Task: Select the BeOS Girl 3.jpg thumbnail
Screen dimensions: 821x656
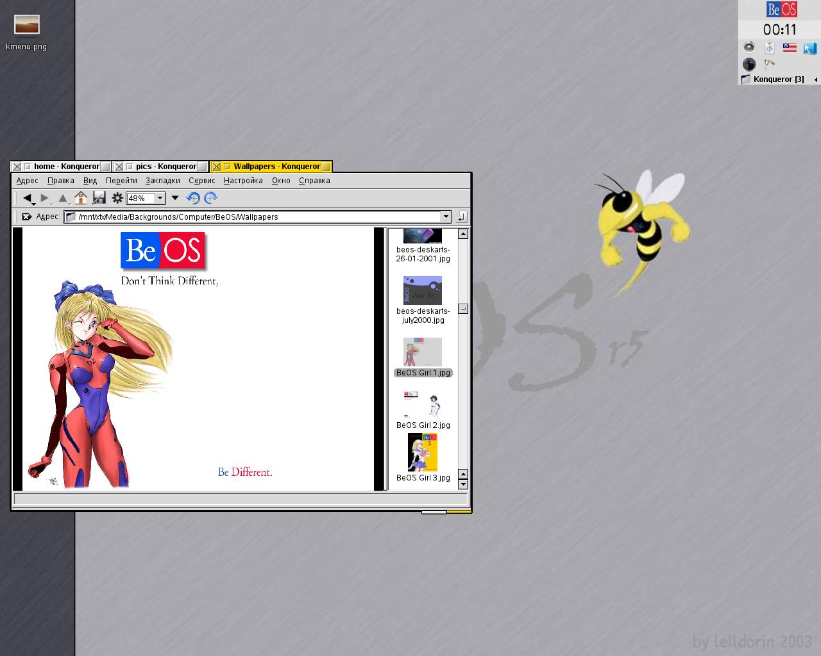Action: pos(423,457)
